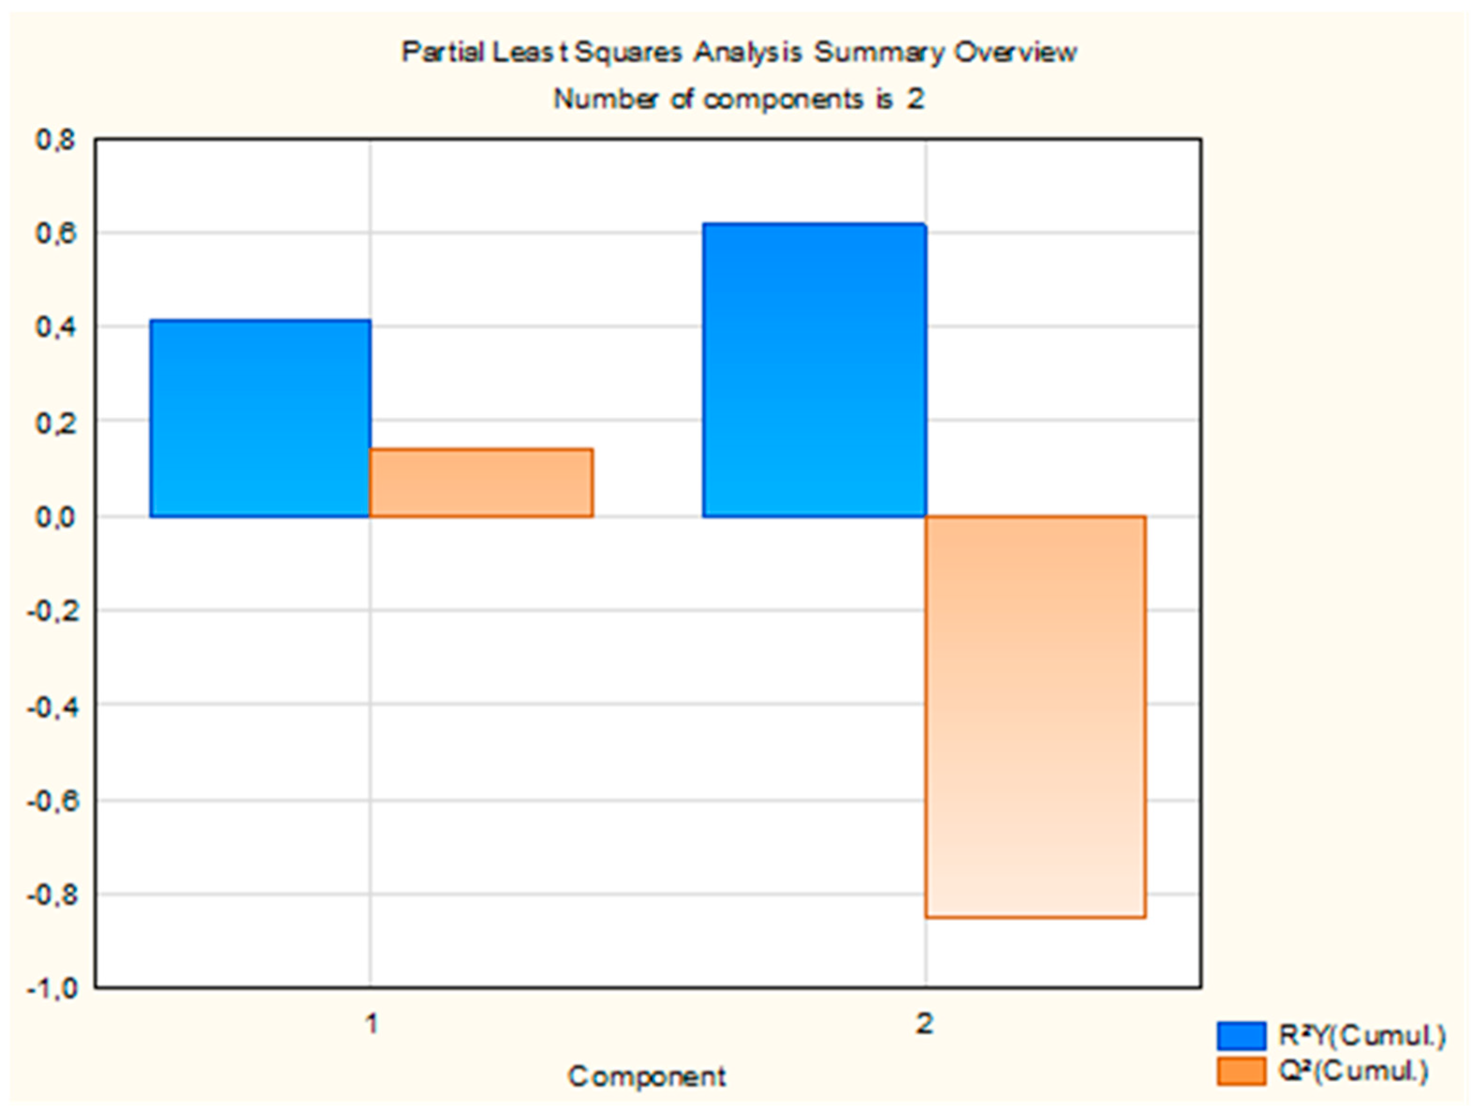Click the x-axis tick label 1
The height and width of the screenshot is (1111, 1472).
point(372,1024)
